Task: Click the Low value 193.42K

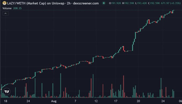Action: coord(142,3)
